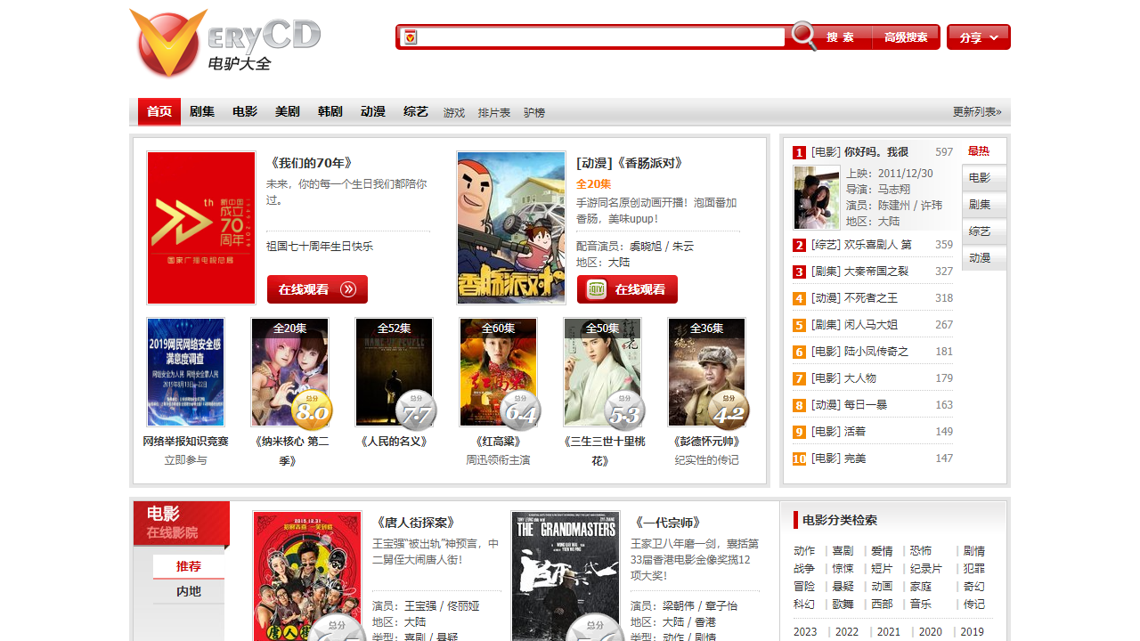The image size is (1140, 641).
Task: Click the search magnifier icon
Action: click(x=803, y=37)
